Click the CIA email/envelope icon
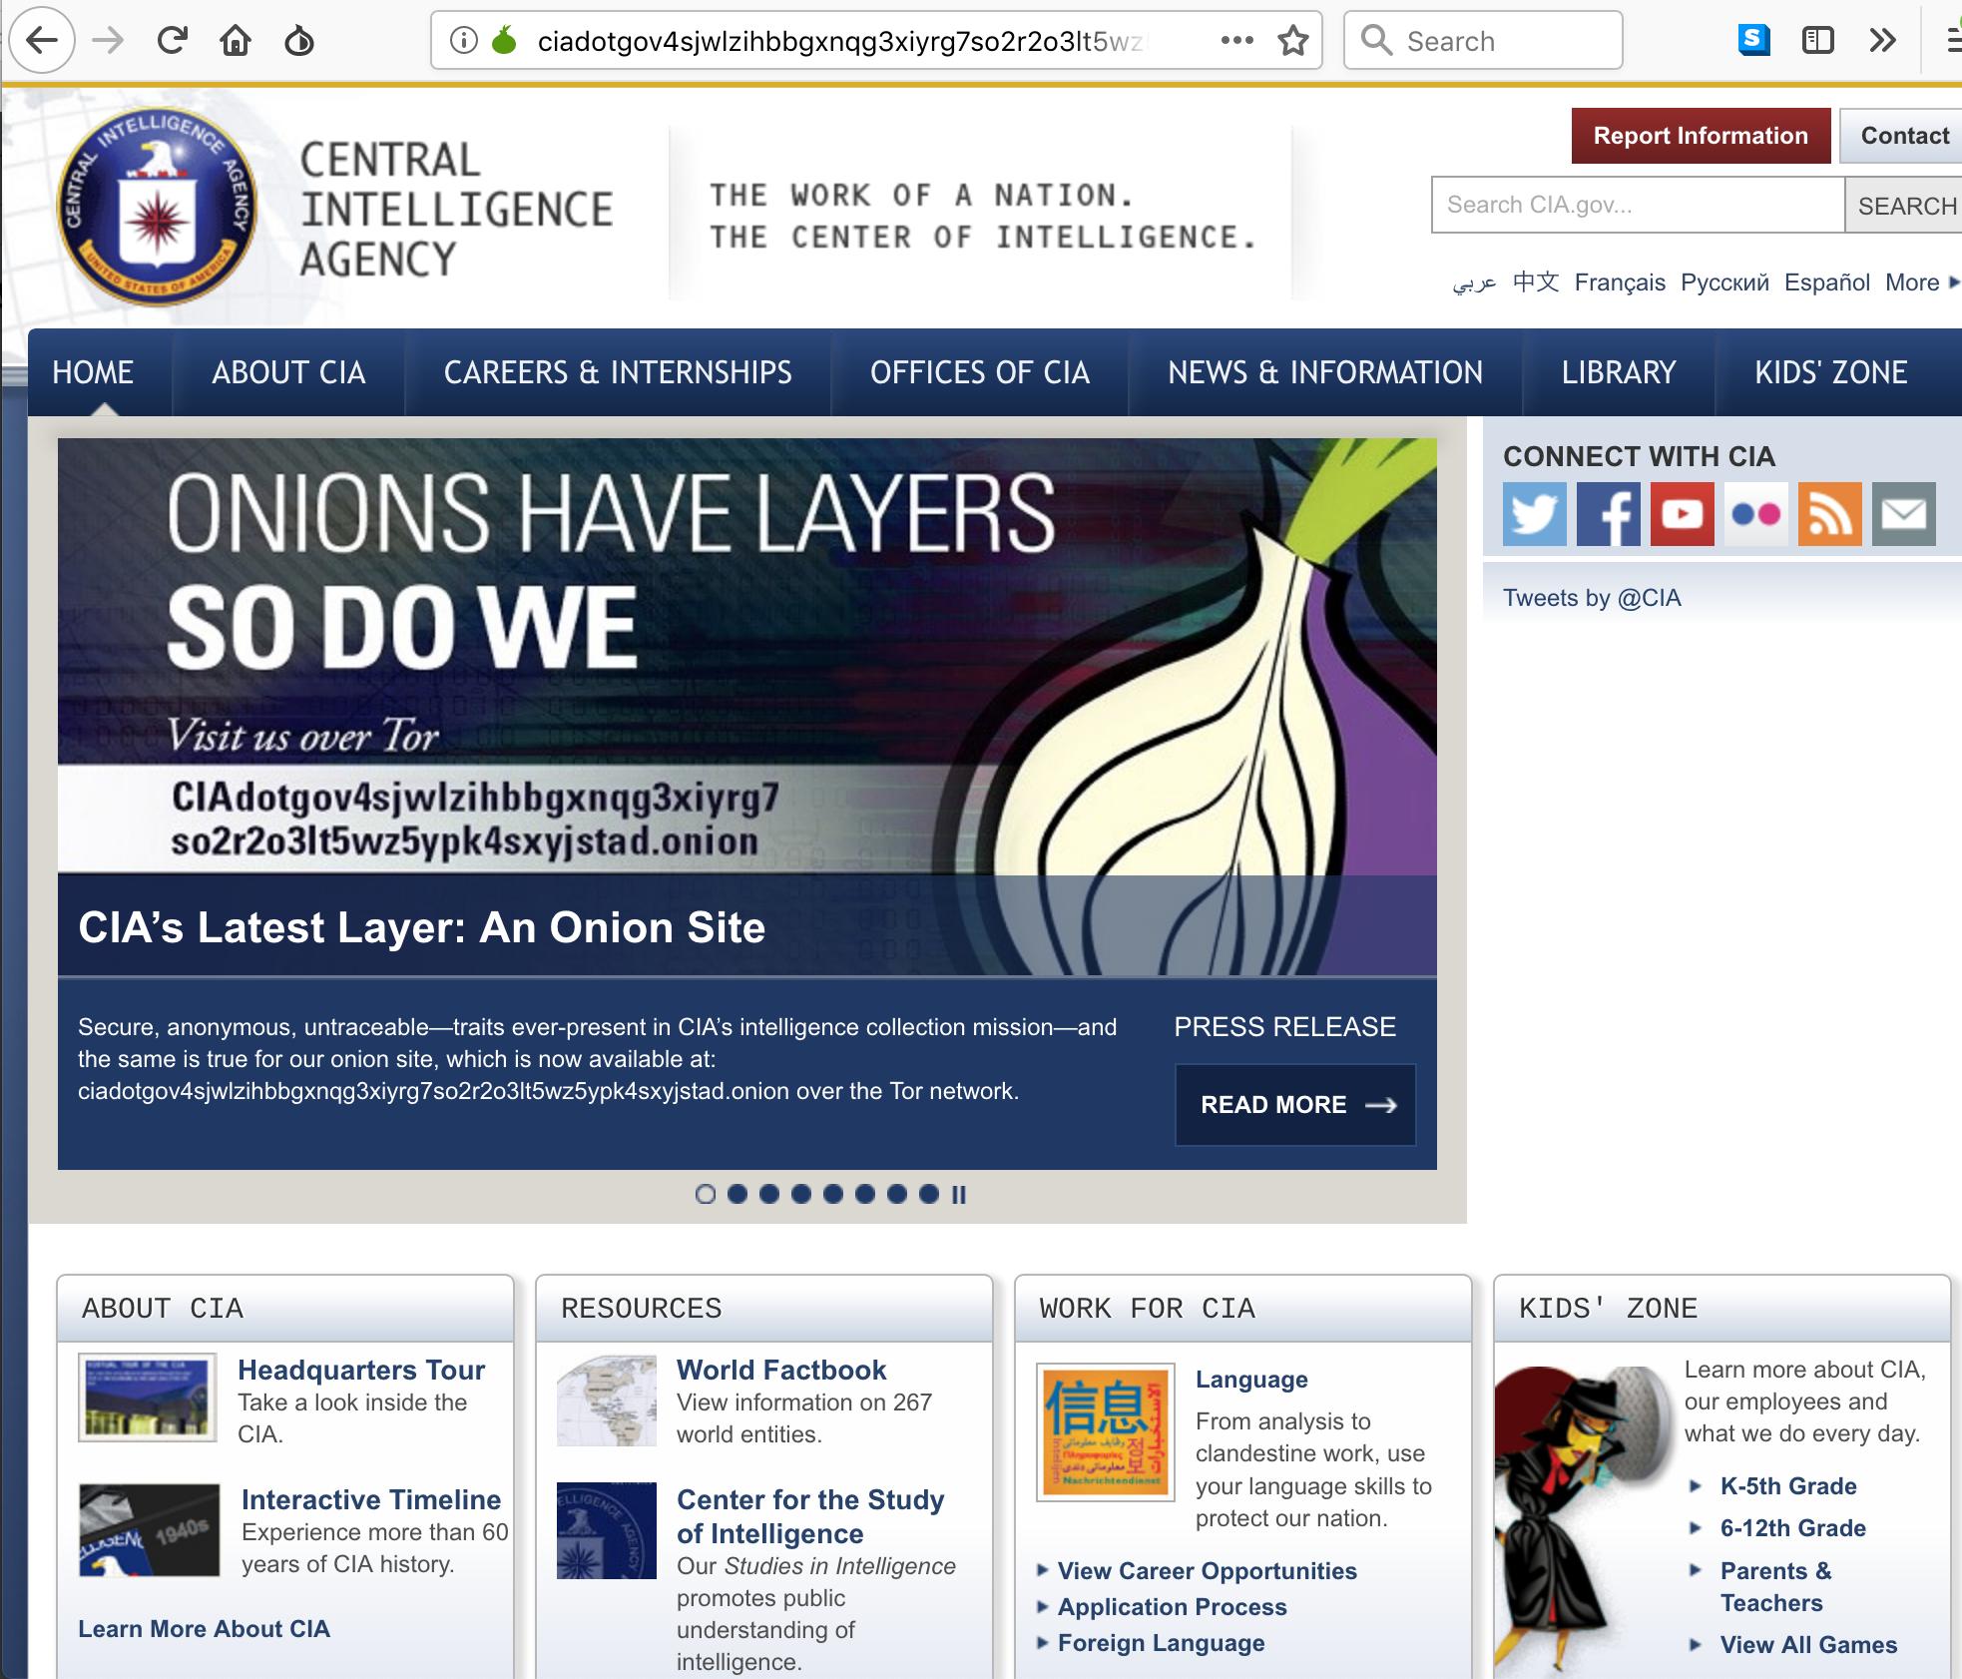The image size is (1962, 1679). tap(1904, 513)
